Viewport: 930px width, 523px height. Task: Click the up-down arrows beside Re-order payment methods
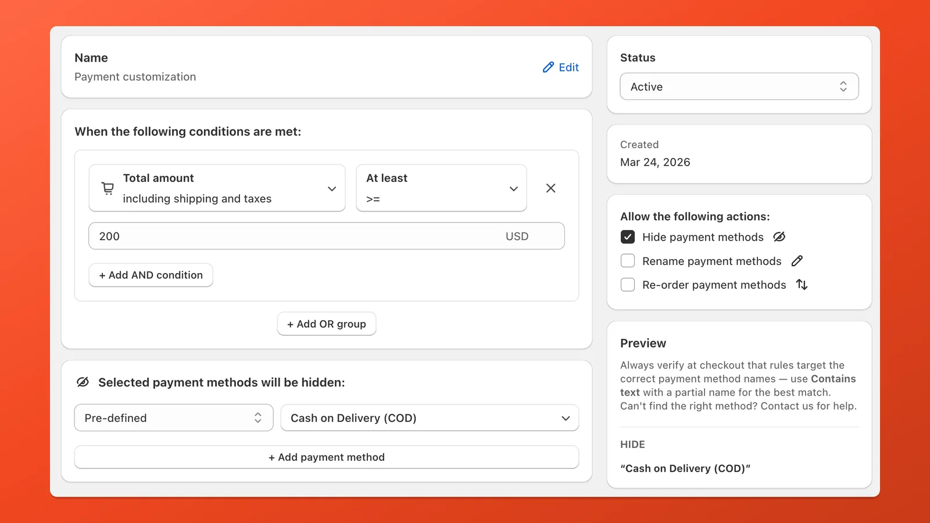tap(802, 285)
